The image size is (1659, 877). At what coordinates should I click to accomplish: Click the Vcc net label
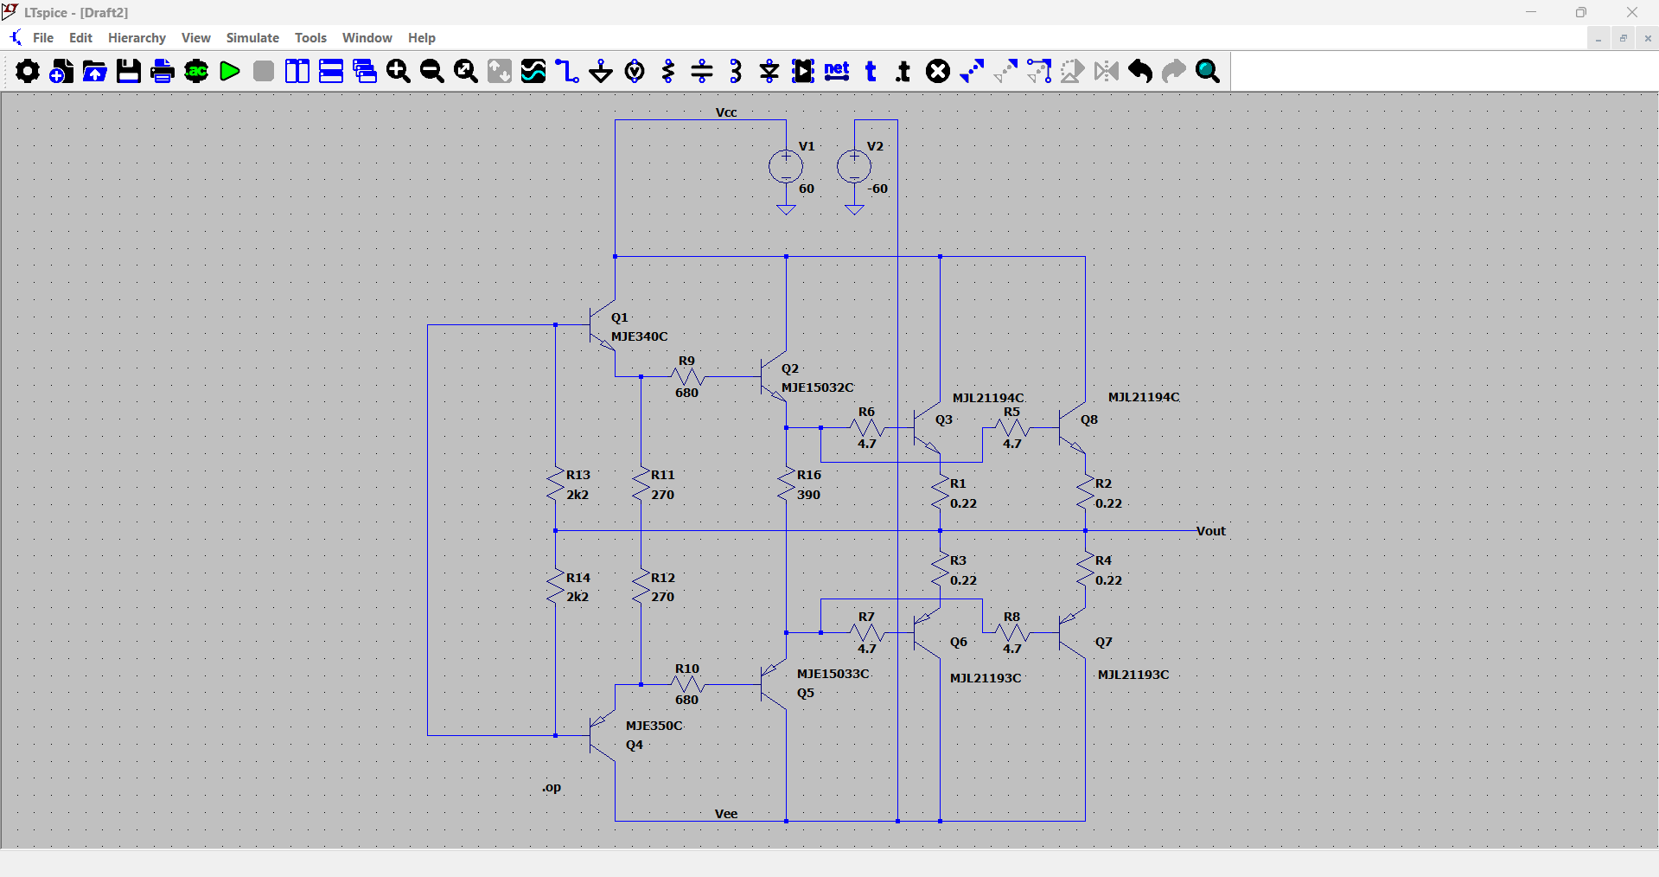pyautogui.click(x=726, y=112)
